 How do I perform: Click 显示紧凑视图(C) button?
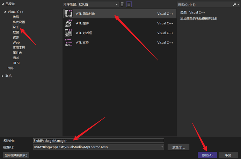16,155
